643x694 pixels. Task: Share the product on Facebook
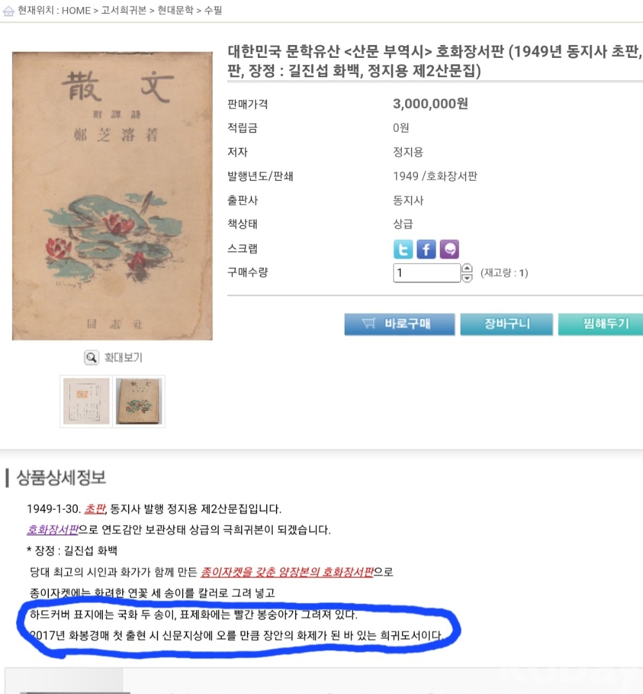pyautogui.click(x=426, y=249)
